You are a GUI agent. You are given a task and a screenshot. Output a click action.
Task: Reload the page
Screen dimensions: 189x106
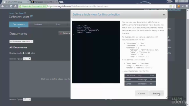click(11, 6)
